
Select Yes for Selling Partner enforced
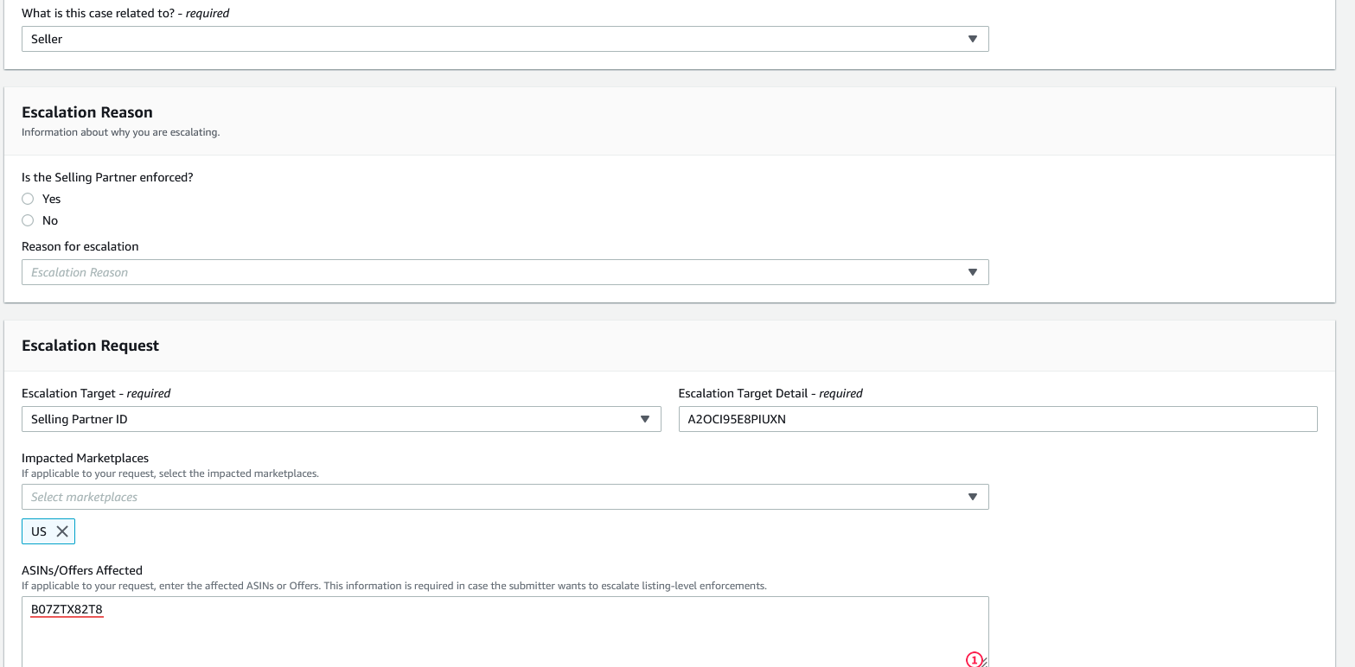coord(28,199)
